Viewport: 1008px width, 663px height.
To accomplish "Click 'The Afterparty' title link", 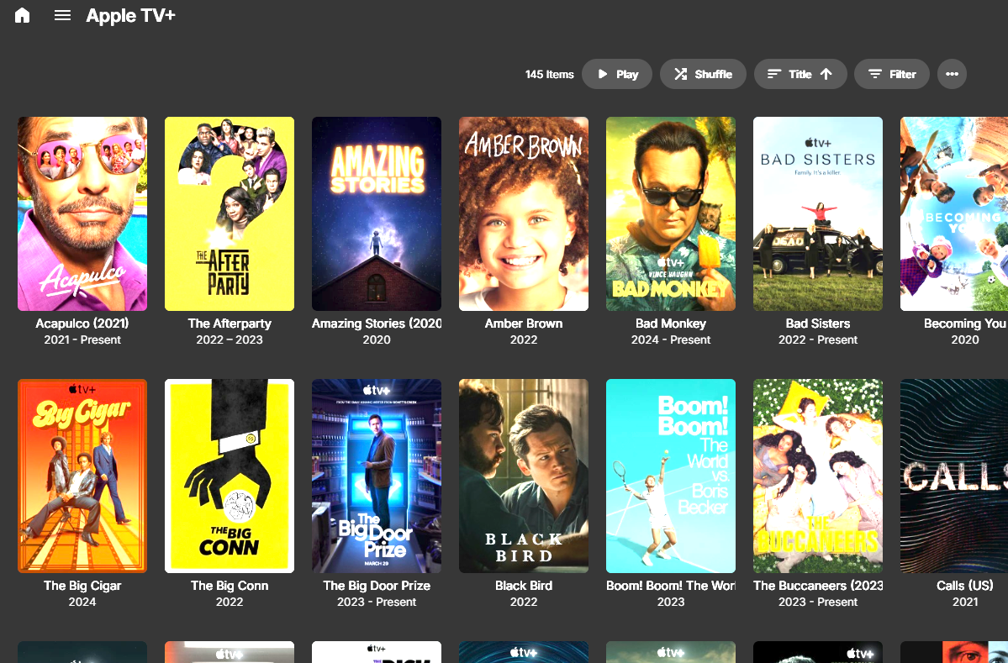I will (x=230, y=324).
